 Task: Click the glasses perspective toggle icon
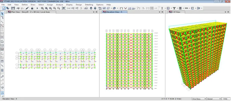click(x=86, y=8)
